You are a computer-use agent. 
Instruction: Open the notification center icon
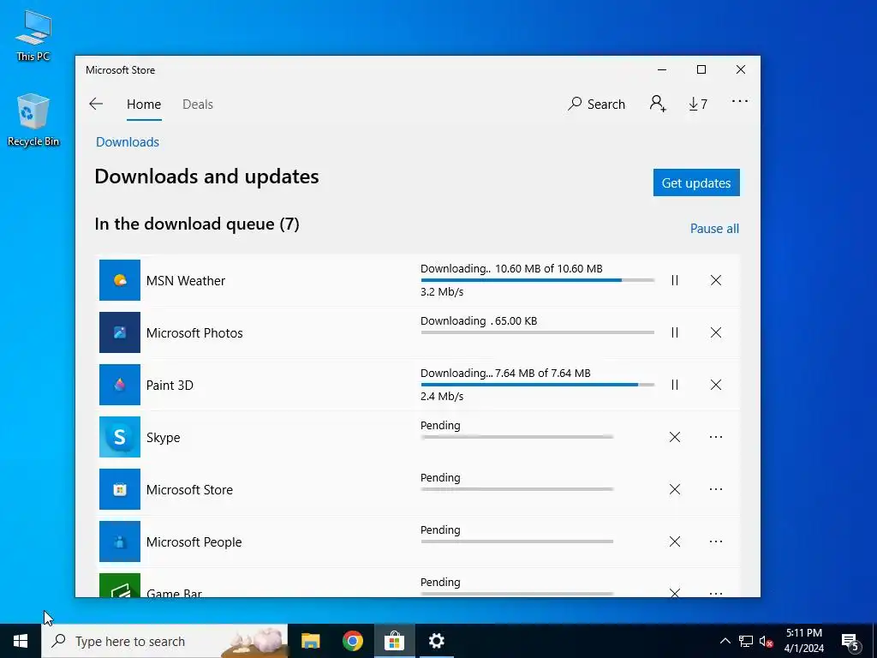(850, 643)
